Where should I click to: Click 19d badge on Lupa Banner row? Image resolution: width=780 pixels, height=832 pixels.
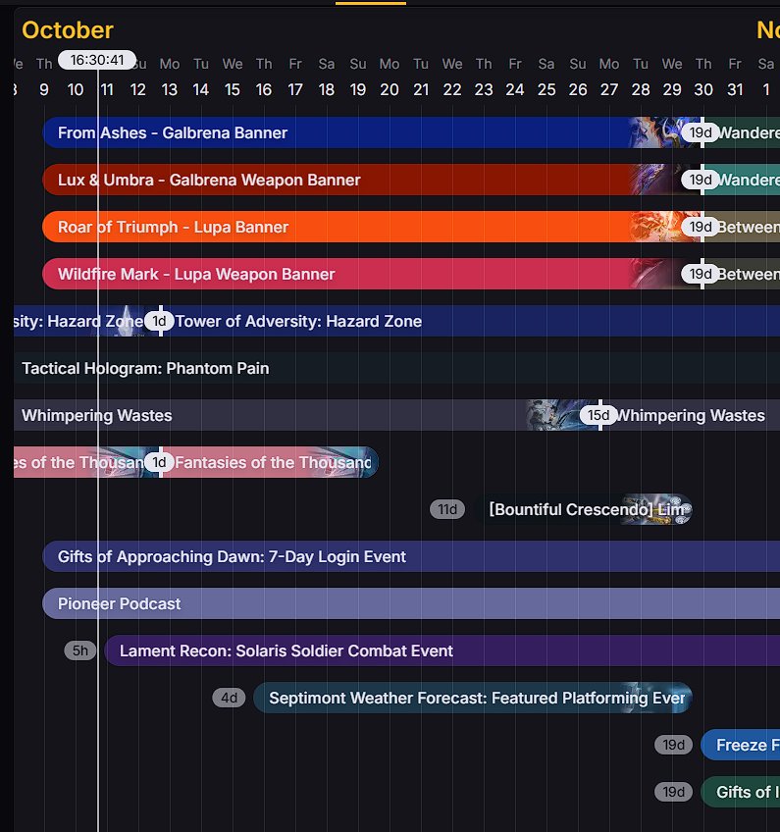tap(701, 227)
